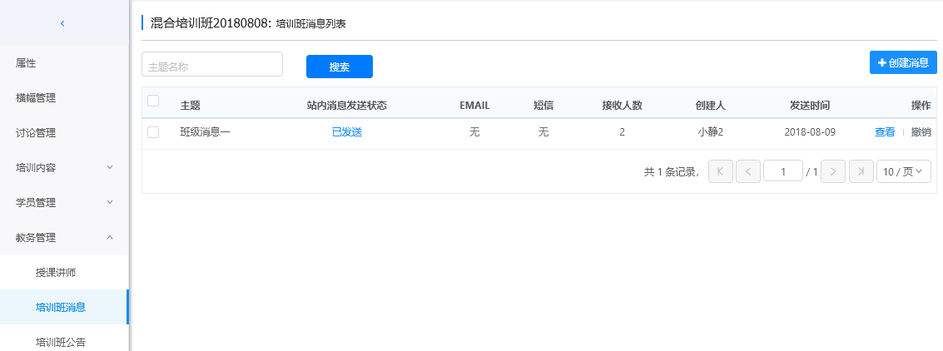
Task: Jump to the last page of records
Action: click(x=861, y=171)
